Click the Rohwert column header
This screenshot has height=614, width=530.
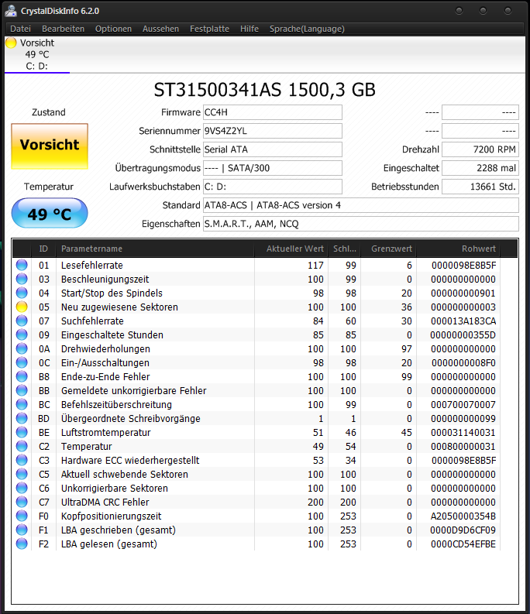[x=458, y=249]
